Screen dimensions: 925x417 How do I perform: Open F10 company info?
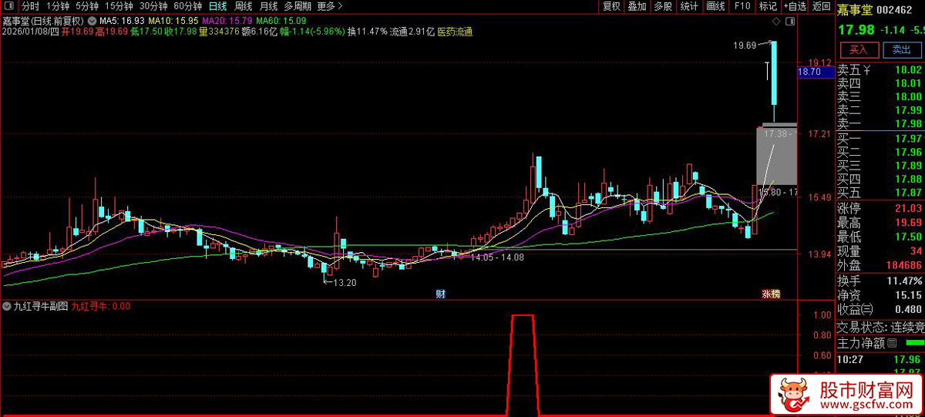pyautogui.click(x=742, y=6)
